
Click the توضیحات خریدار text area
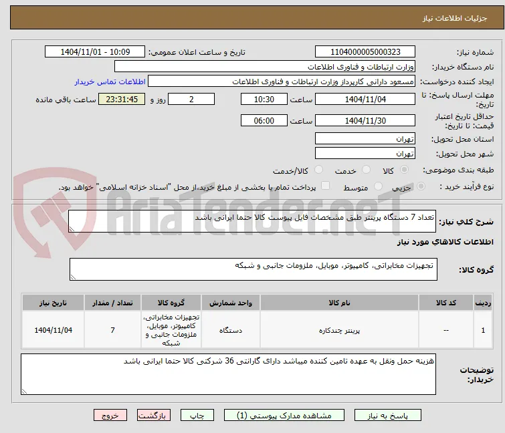[228, 374]
